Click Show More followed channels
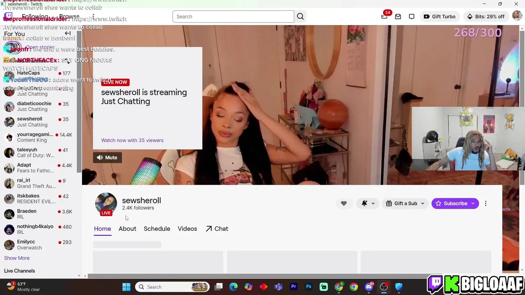Image resolution: width=525 pixels, height=295 pixels. (x=17, y=258)
